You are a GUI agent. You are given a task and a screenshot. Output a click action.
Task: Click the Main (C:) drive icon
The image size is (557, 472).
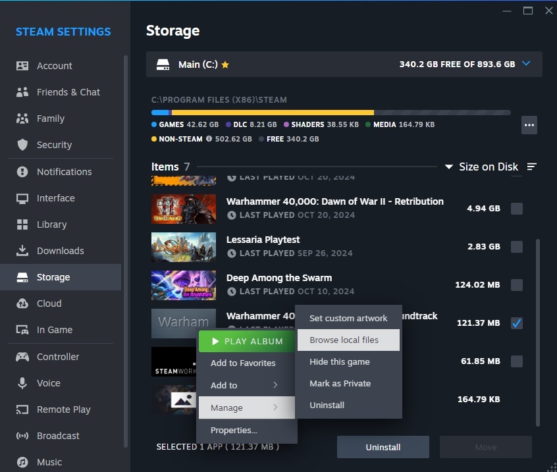pyautogui.click(x=163, y=65)
